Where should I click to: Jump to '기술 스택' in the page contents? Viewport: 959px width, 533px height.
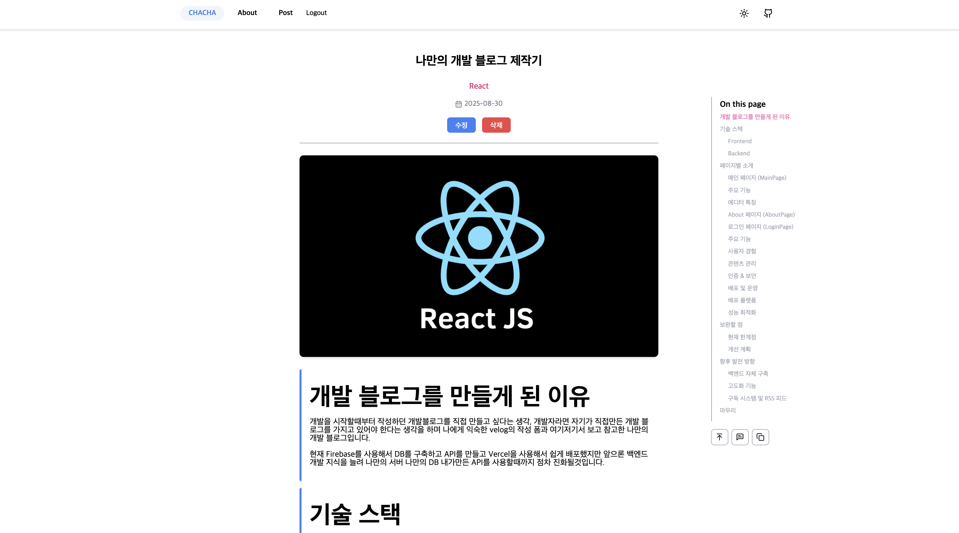731,129
